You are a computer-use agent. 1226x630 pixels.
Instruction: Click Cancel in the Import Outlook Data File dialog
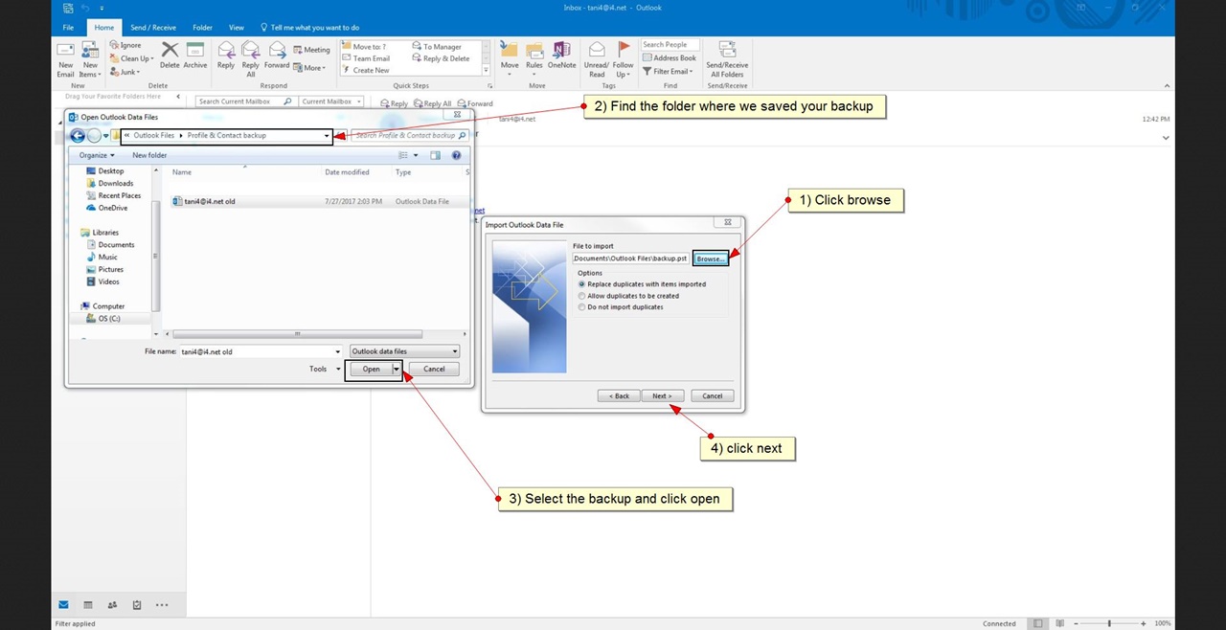pyautogui.click(x=713, y=395)
